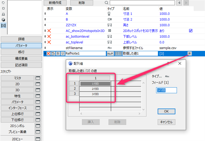Toggle hidden X for AC_show2DHotspotsIn3D

point(49,31)
